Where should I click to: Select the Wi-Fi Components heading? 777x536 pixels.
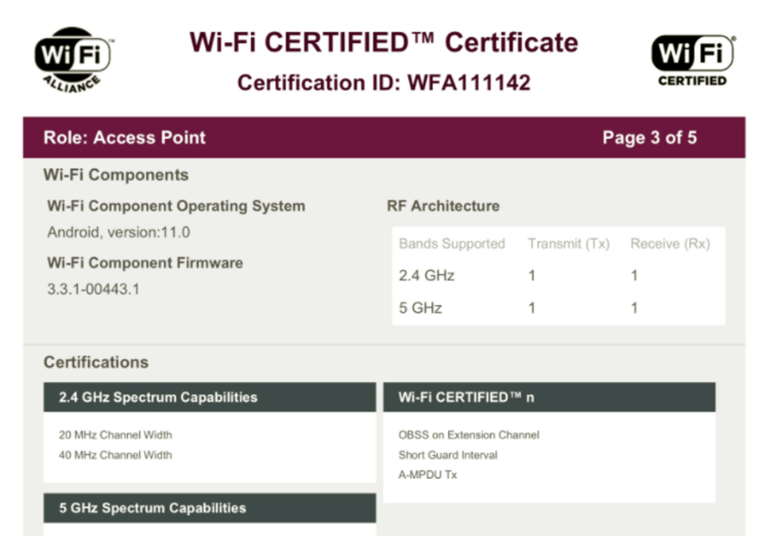tap(116, 175)
